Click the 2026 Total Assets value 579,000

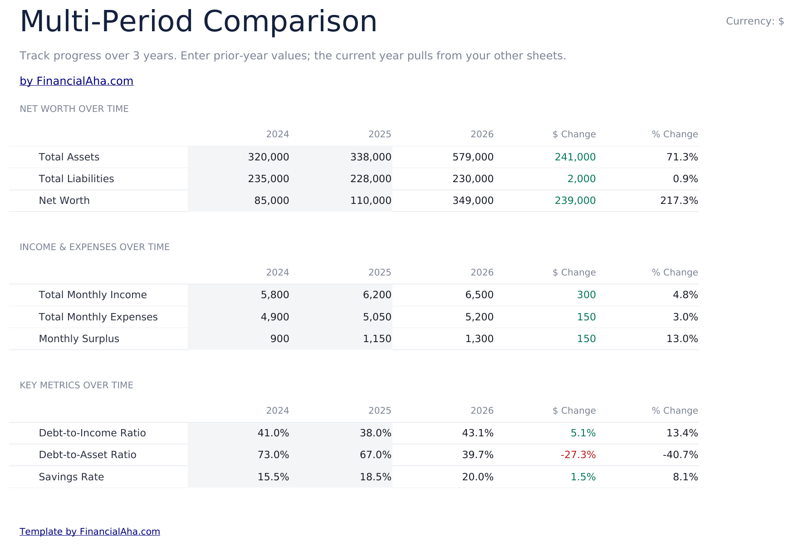[473, 157]
